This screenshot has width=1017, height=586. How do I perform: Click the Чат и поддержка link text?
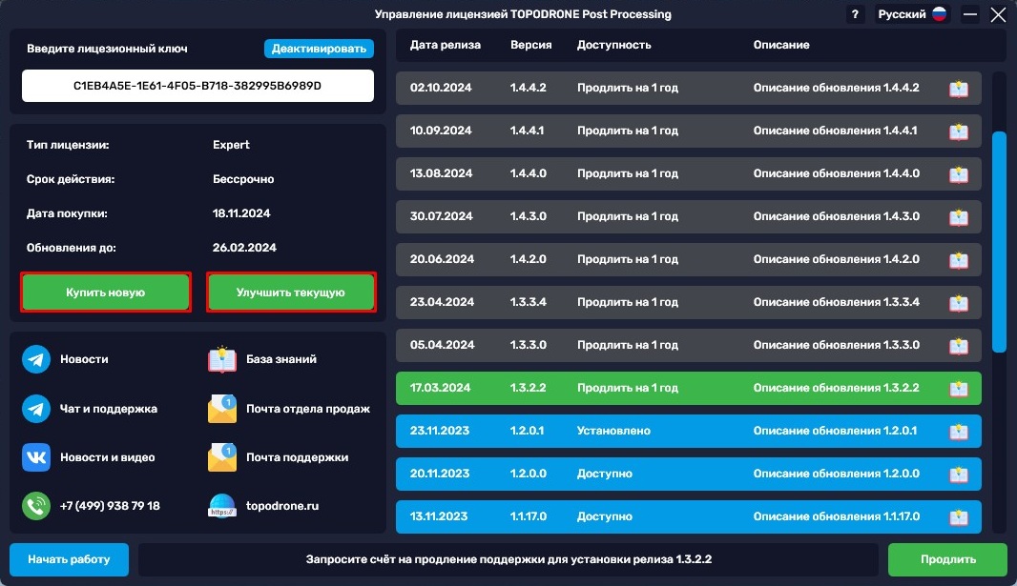[x=109, y=409]
